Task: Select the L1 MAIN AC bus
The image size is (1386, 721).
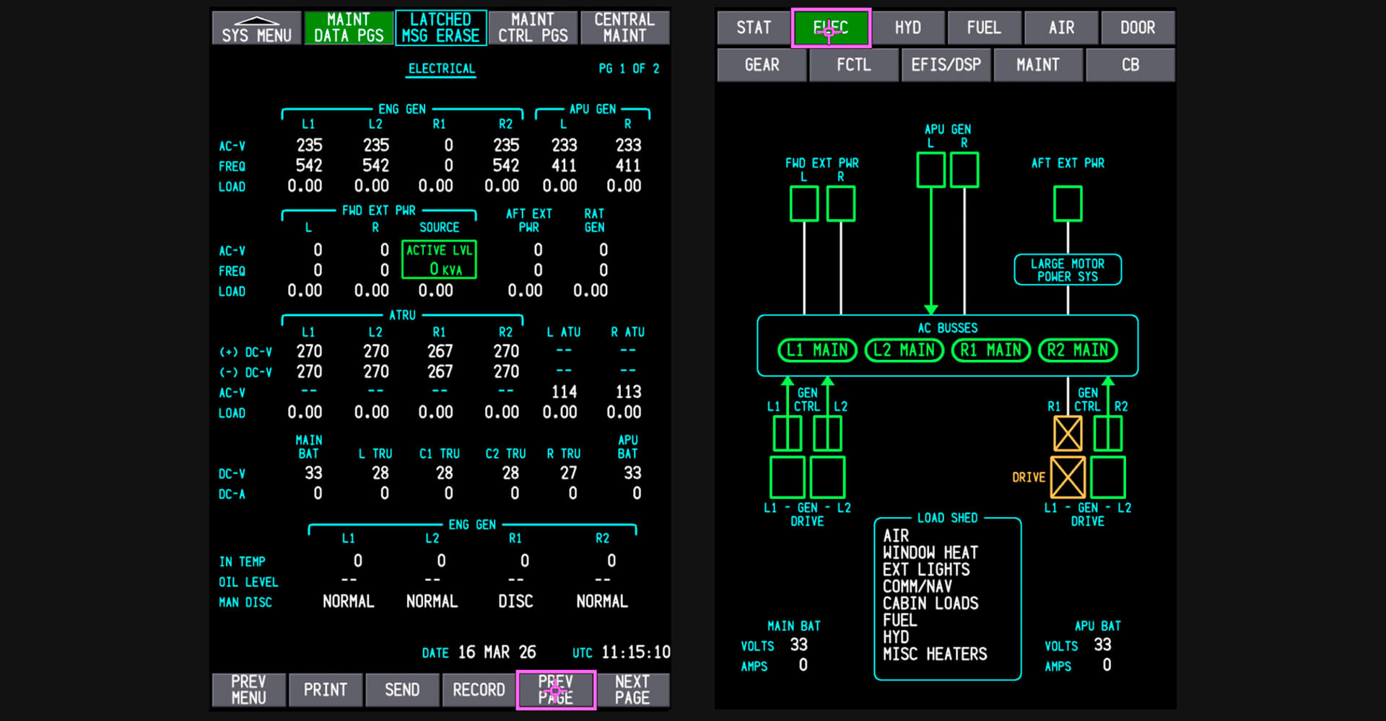Action: [817, 350]
